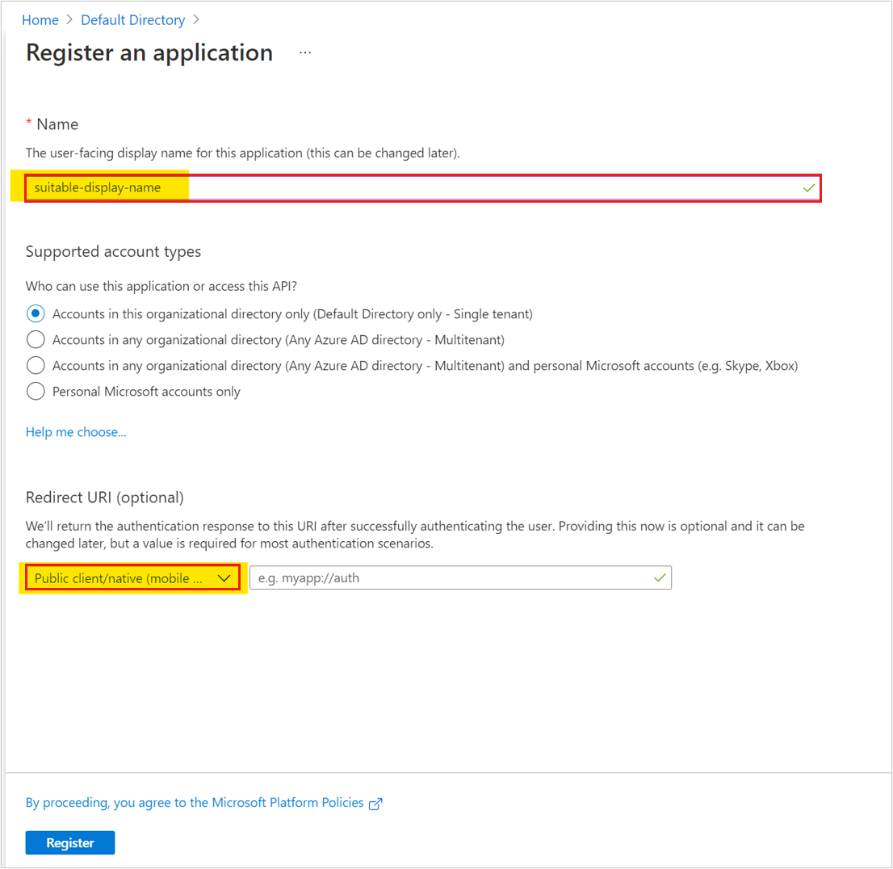
Task: Click the chevron after Home breadcrumb
Action: pyautogui.click(x=69, y=19)
